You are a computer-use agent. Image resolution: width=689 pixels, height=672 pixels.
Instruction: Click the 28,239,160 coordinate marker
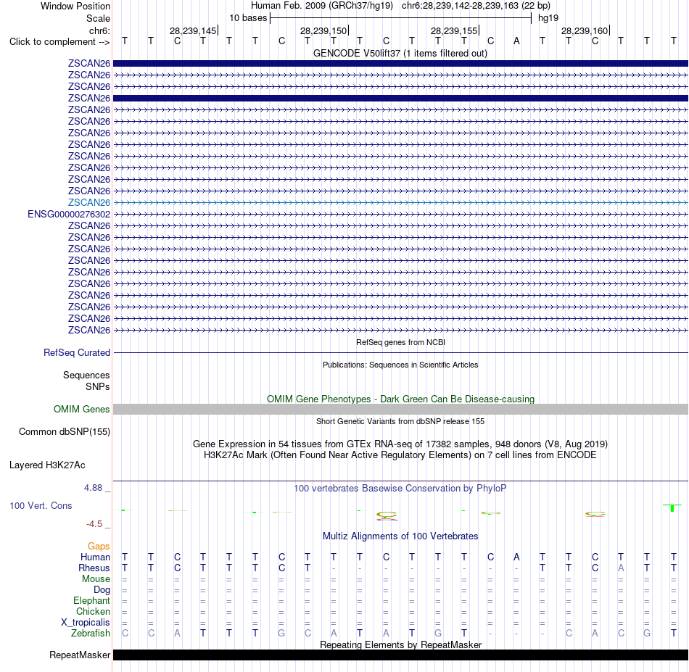(585, 30)
